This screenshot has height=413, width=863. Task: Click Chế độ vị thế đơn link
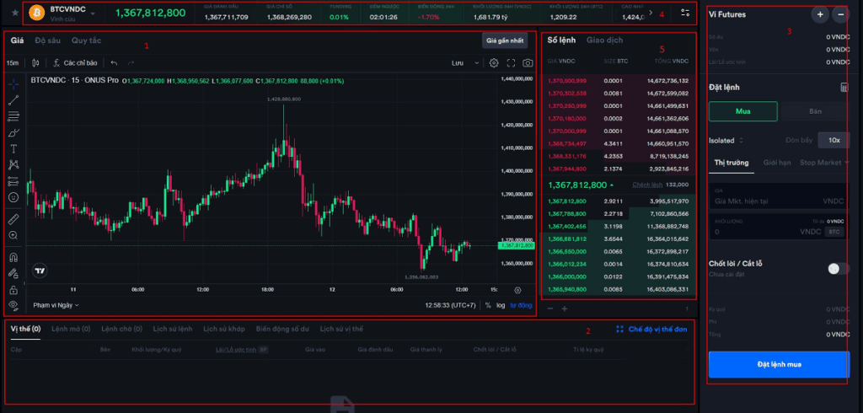pyautogui.click(x=651, y=329)
